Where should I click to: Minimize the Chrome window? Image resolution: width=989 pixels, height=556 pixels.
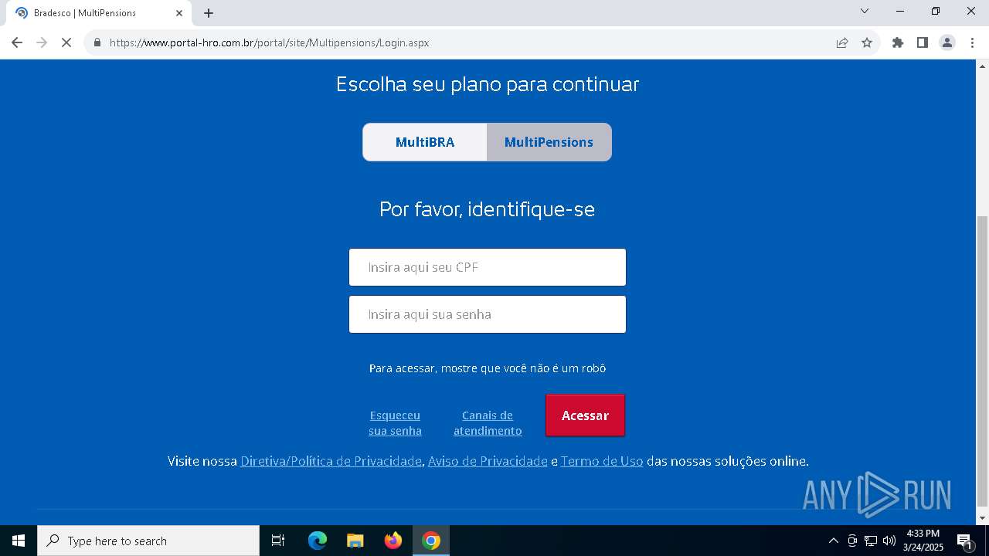[900, 11]
